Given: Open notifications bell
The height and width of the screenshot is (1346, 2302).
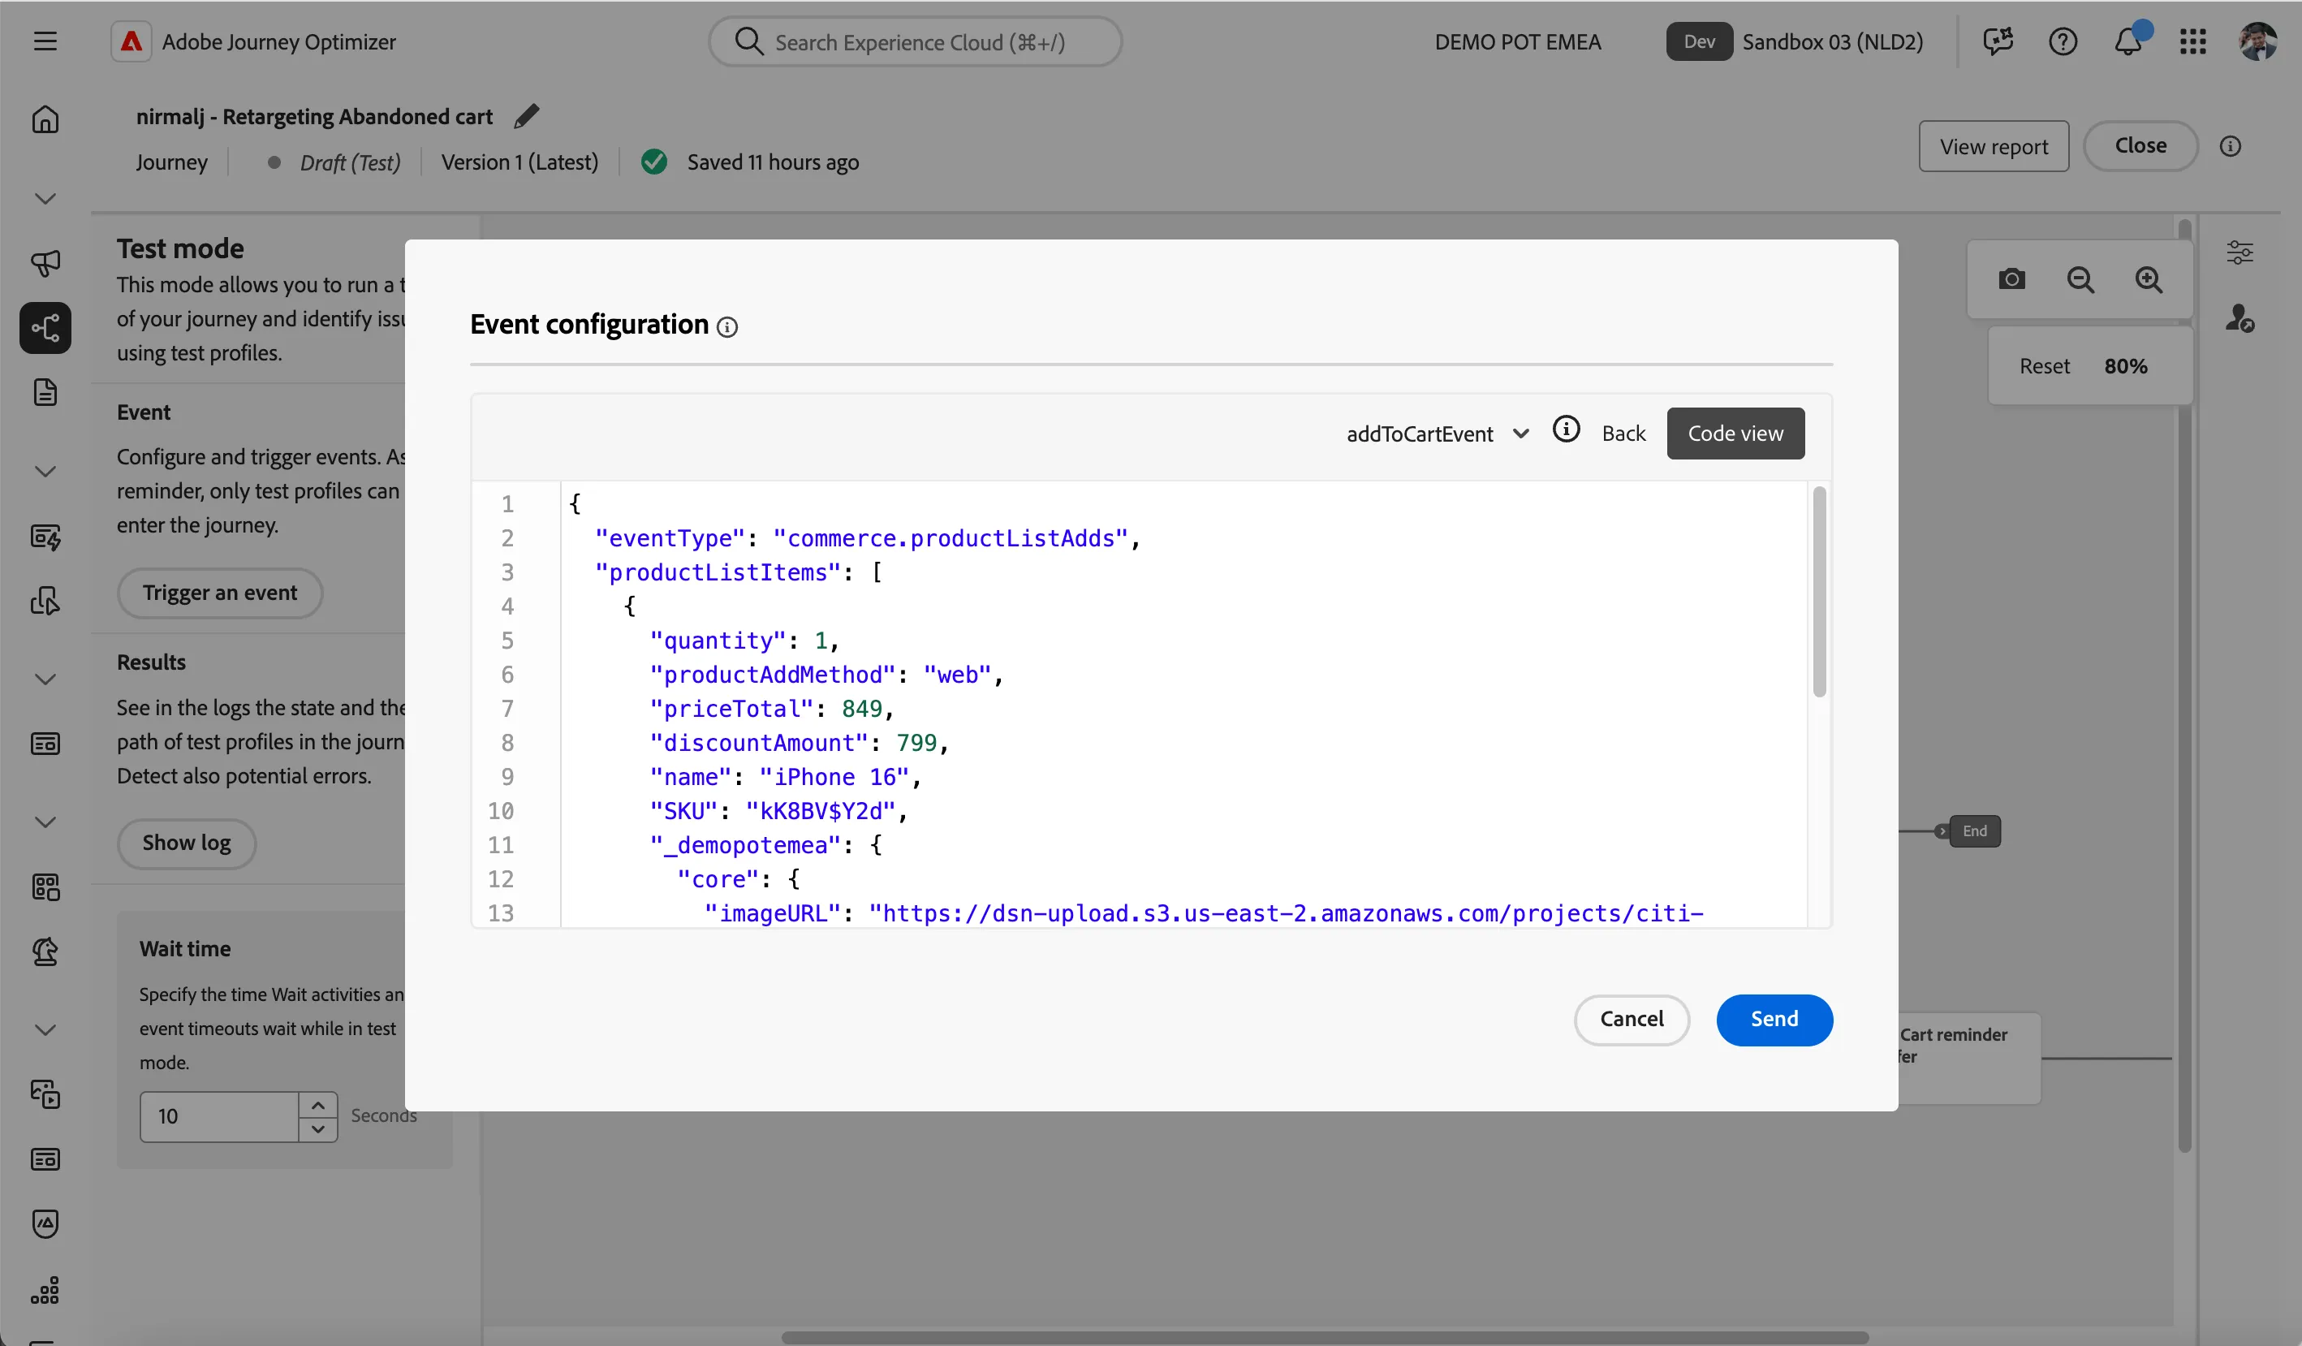Looking at the screenshot, I should click(2128, 41).
